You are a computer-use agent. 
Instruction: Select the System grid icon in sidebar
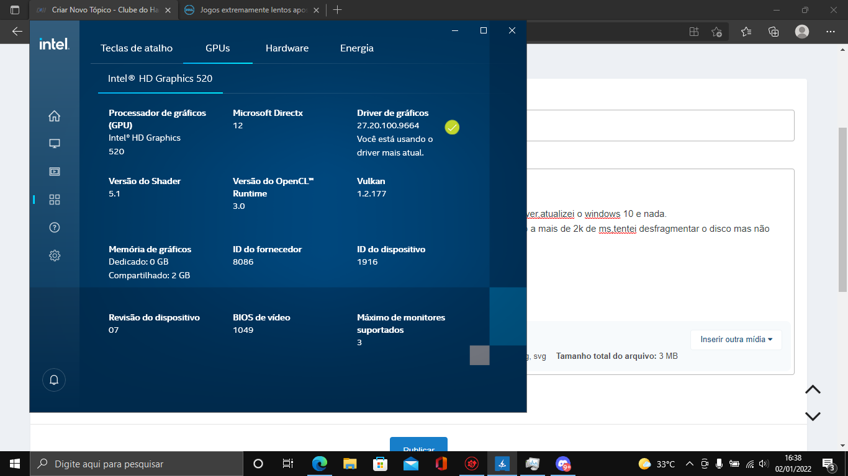tap(55, 200)
